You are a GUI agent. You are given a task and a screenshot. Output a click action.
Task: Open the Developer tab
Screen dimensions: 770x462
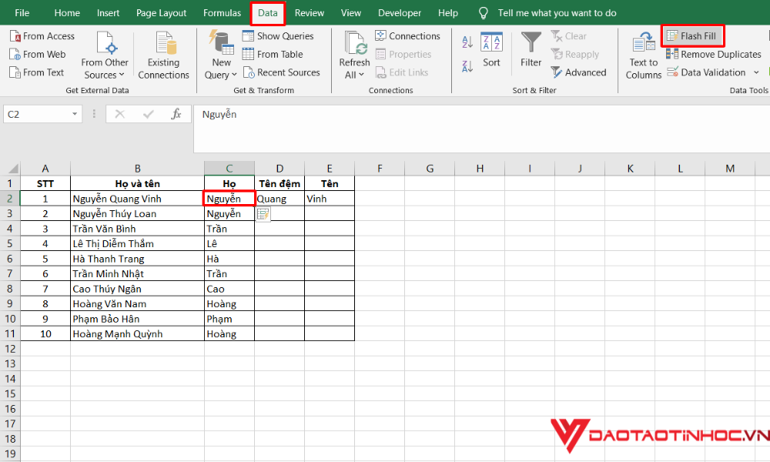pyautogui.click(x=399, y=13)
